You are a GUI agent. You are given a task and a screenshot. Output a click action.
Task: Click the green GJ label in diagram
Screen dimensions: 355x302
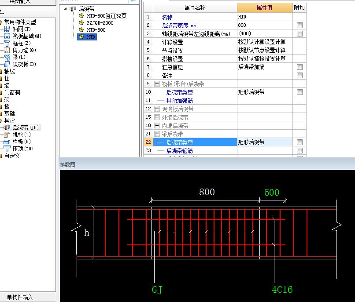[x=157, y=290]
